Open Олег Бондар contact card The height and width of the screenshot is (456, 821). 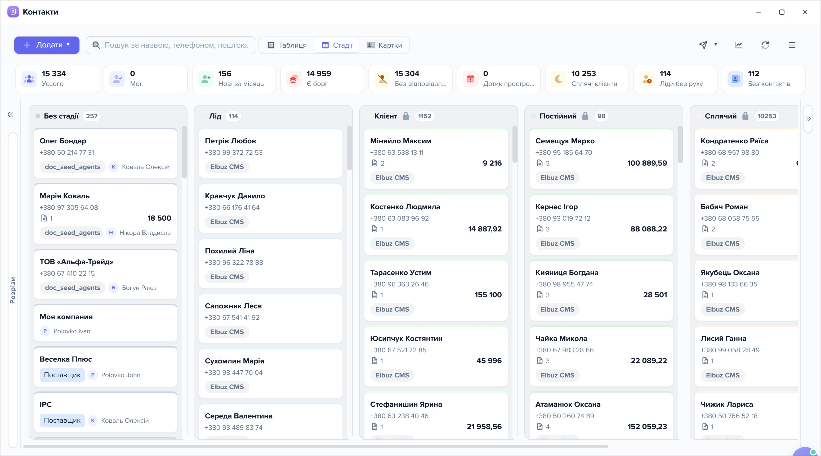coord(105,154)
